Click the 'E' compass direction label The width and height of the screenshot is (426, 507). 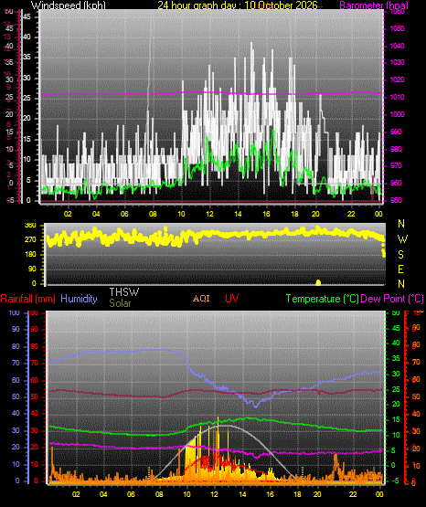tap(400, 269)
